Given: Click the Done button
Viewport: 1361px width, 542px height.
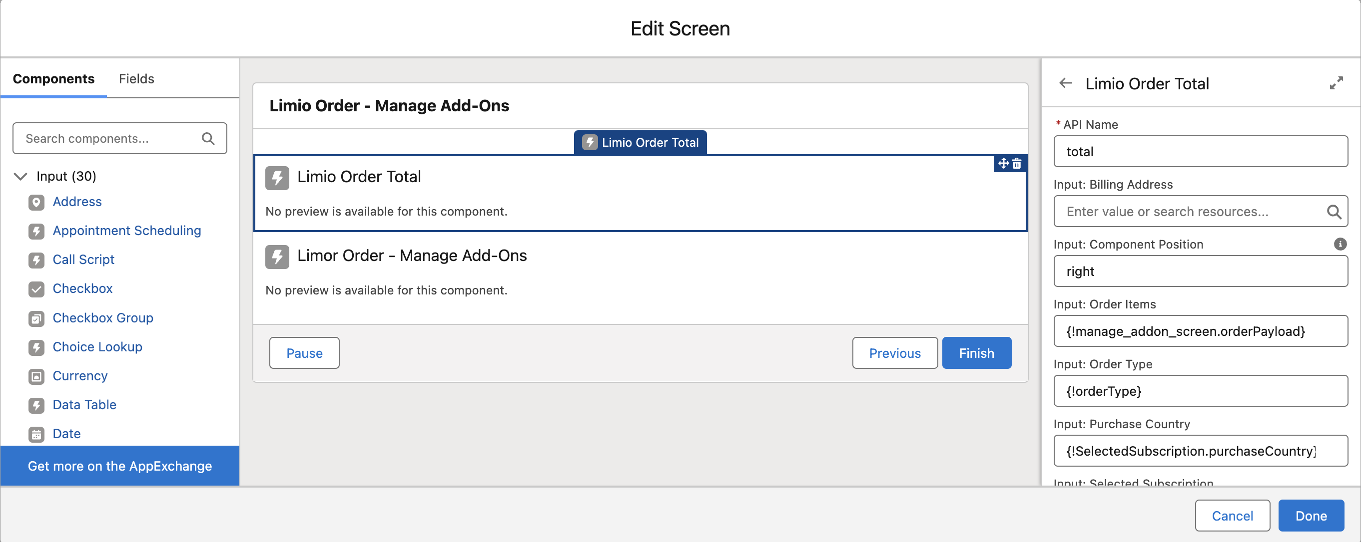Looking at the screenshot, I should click(1311, 516).
